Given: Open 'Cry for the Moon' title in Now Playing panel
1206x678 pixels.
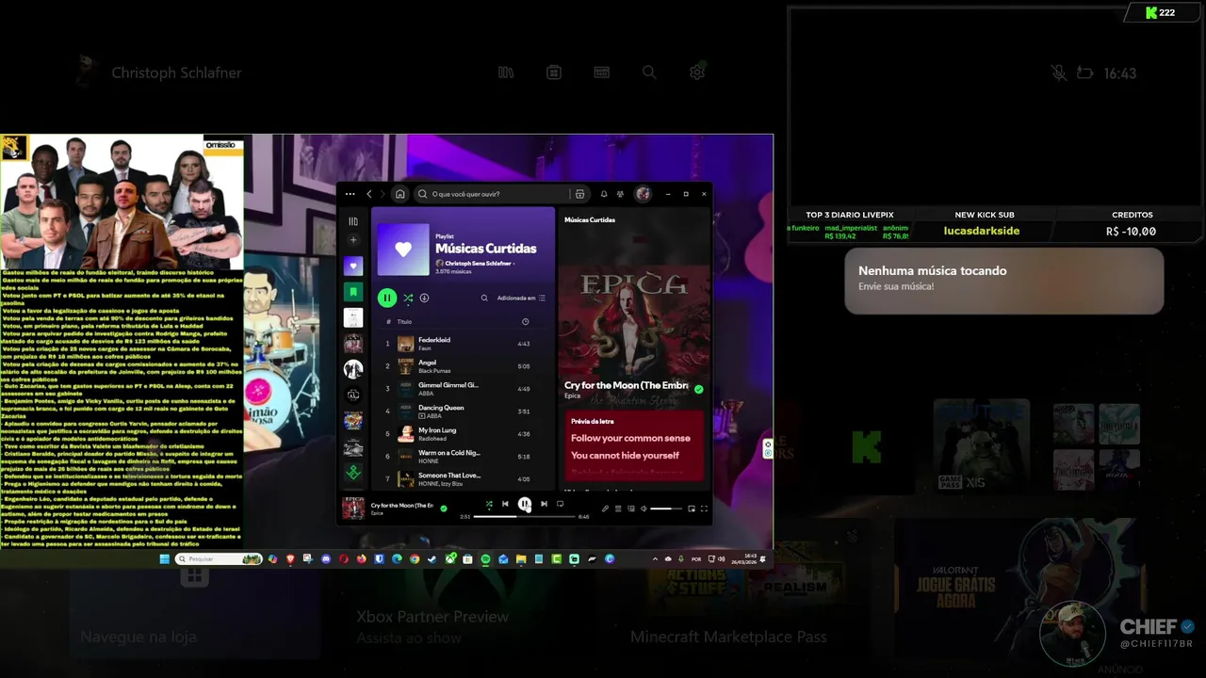Looking at the screenshot, I should [627, 385].
